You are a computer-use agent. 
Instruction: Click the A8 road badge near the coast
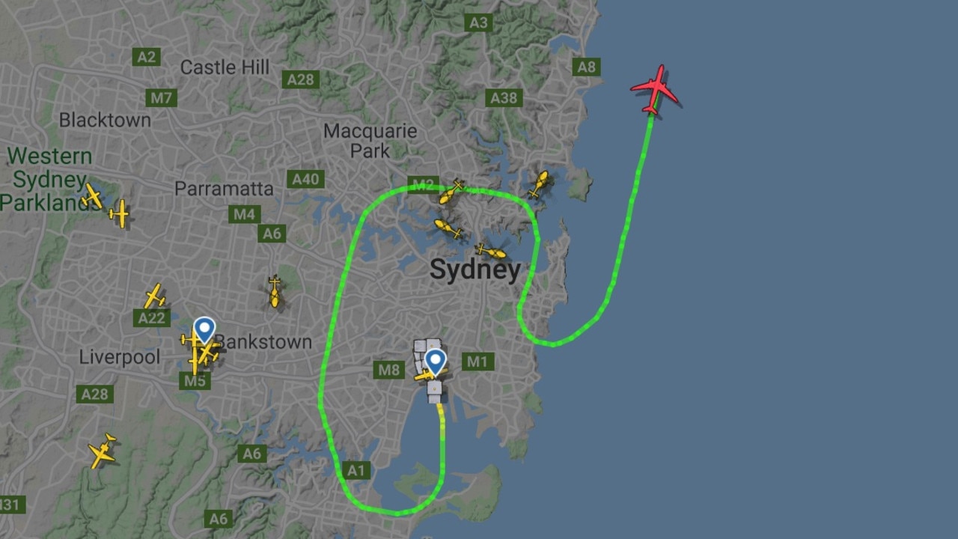587,67
